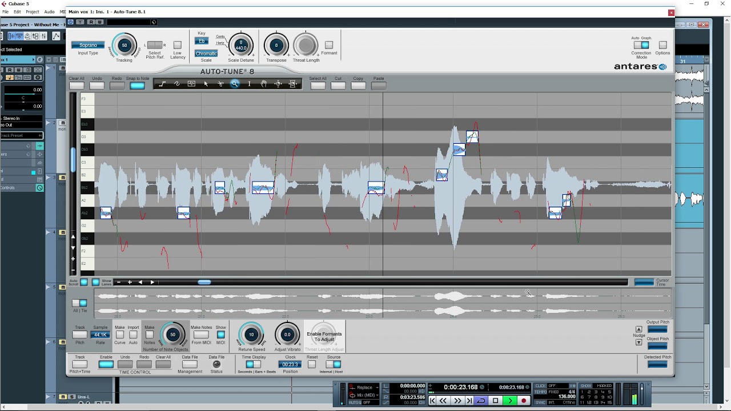
Task: Click the zoom in plus button
Action: point(130,282)
